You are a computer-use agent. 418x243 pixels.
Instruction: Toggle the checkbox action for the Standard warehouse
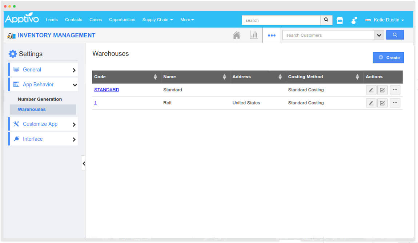pyautogui.click(x=382, y=90)
